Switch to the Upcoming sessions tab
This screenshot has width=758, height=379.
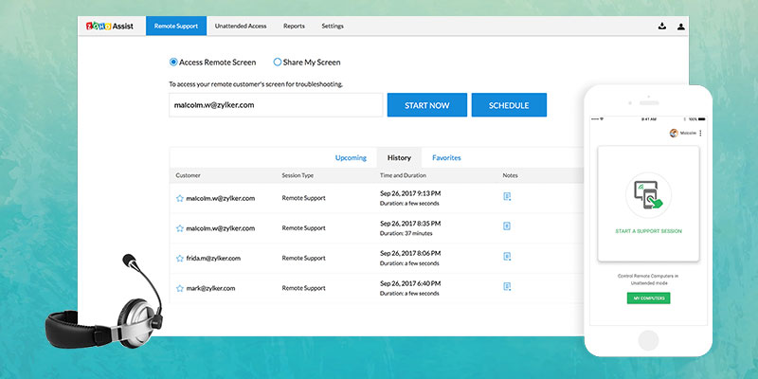click(x=351, y=157)
